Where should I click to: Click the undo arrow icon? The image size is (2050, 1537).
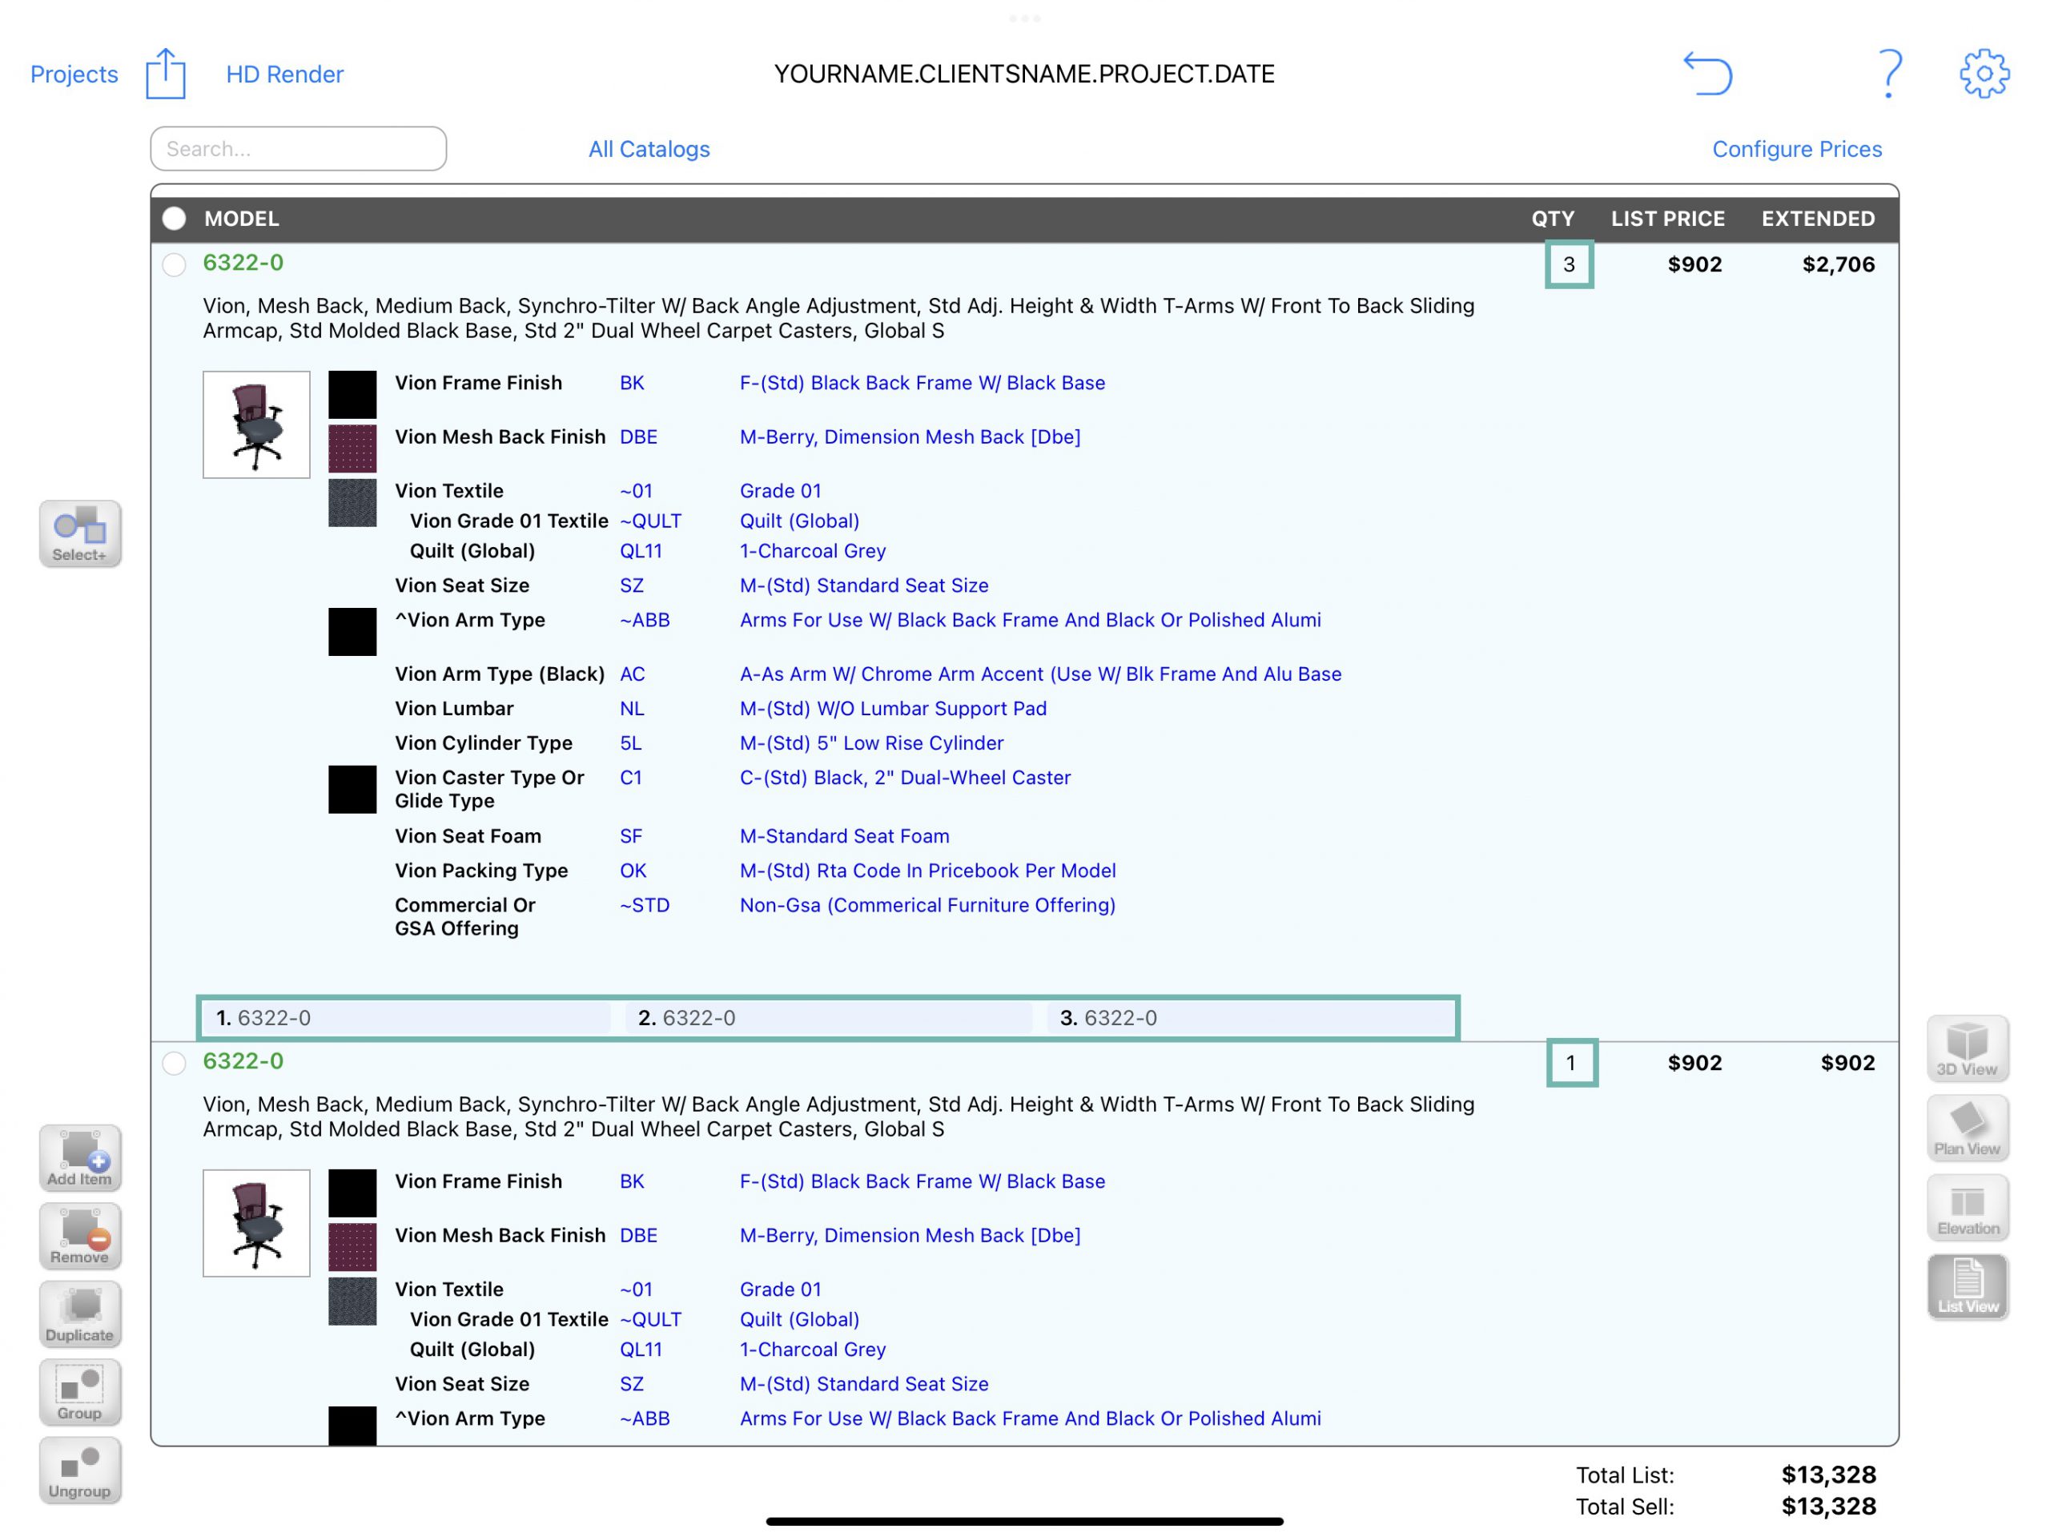tap(1707, 73)
